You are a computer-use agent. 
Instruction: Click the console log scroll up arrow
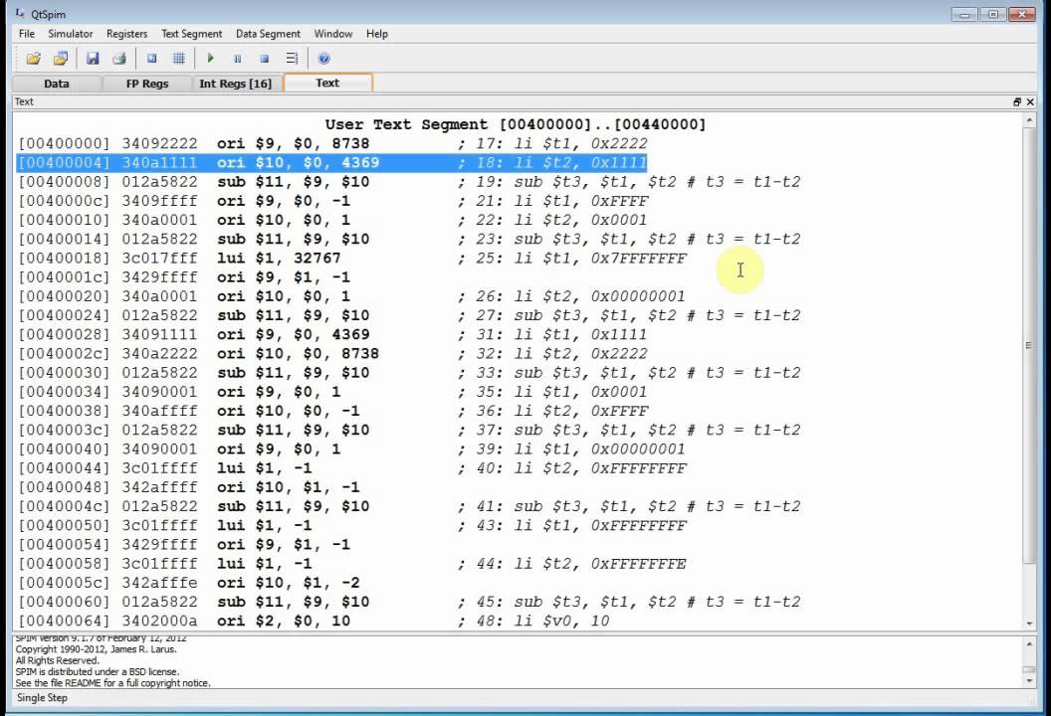tap(1029, 643)
